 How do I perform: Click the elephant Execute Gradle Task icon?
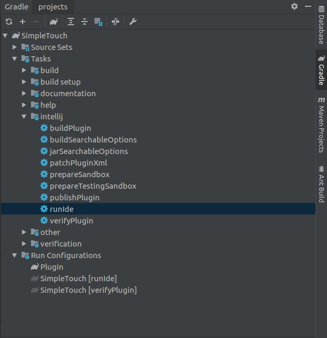click(54, 22)
